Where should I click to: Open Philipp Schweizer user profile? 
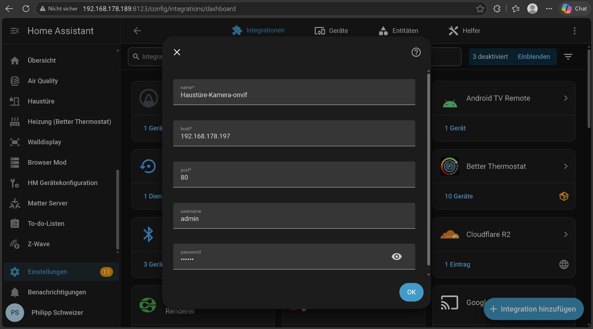pos(61,313)
